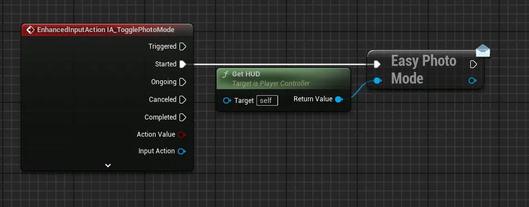Viewport: 529px width, 207px height.
Task: Click Easy Photo Mode blue target input pin
Action: click(x=378, y=81)
